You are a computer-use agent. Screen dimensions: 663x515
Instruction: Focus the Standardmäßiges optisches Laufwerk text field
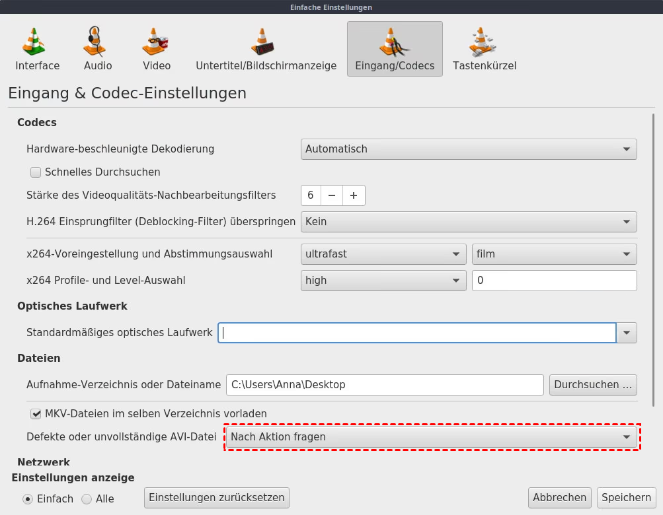417,333
